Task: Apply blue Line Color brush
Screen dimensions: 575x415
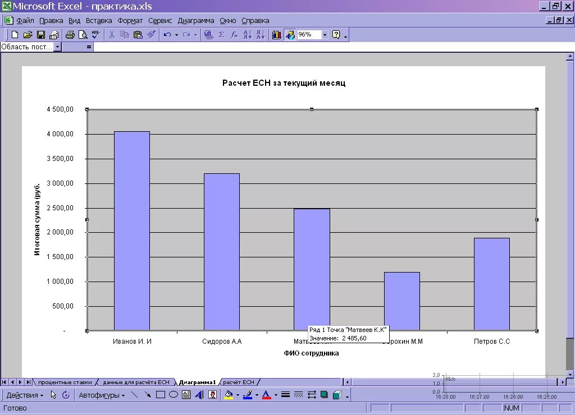Action: coord(248,395)
